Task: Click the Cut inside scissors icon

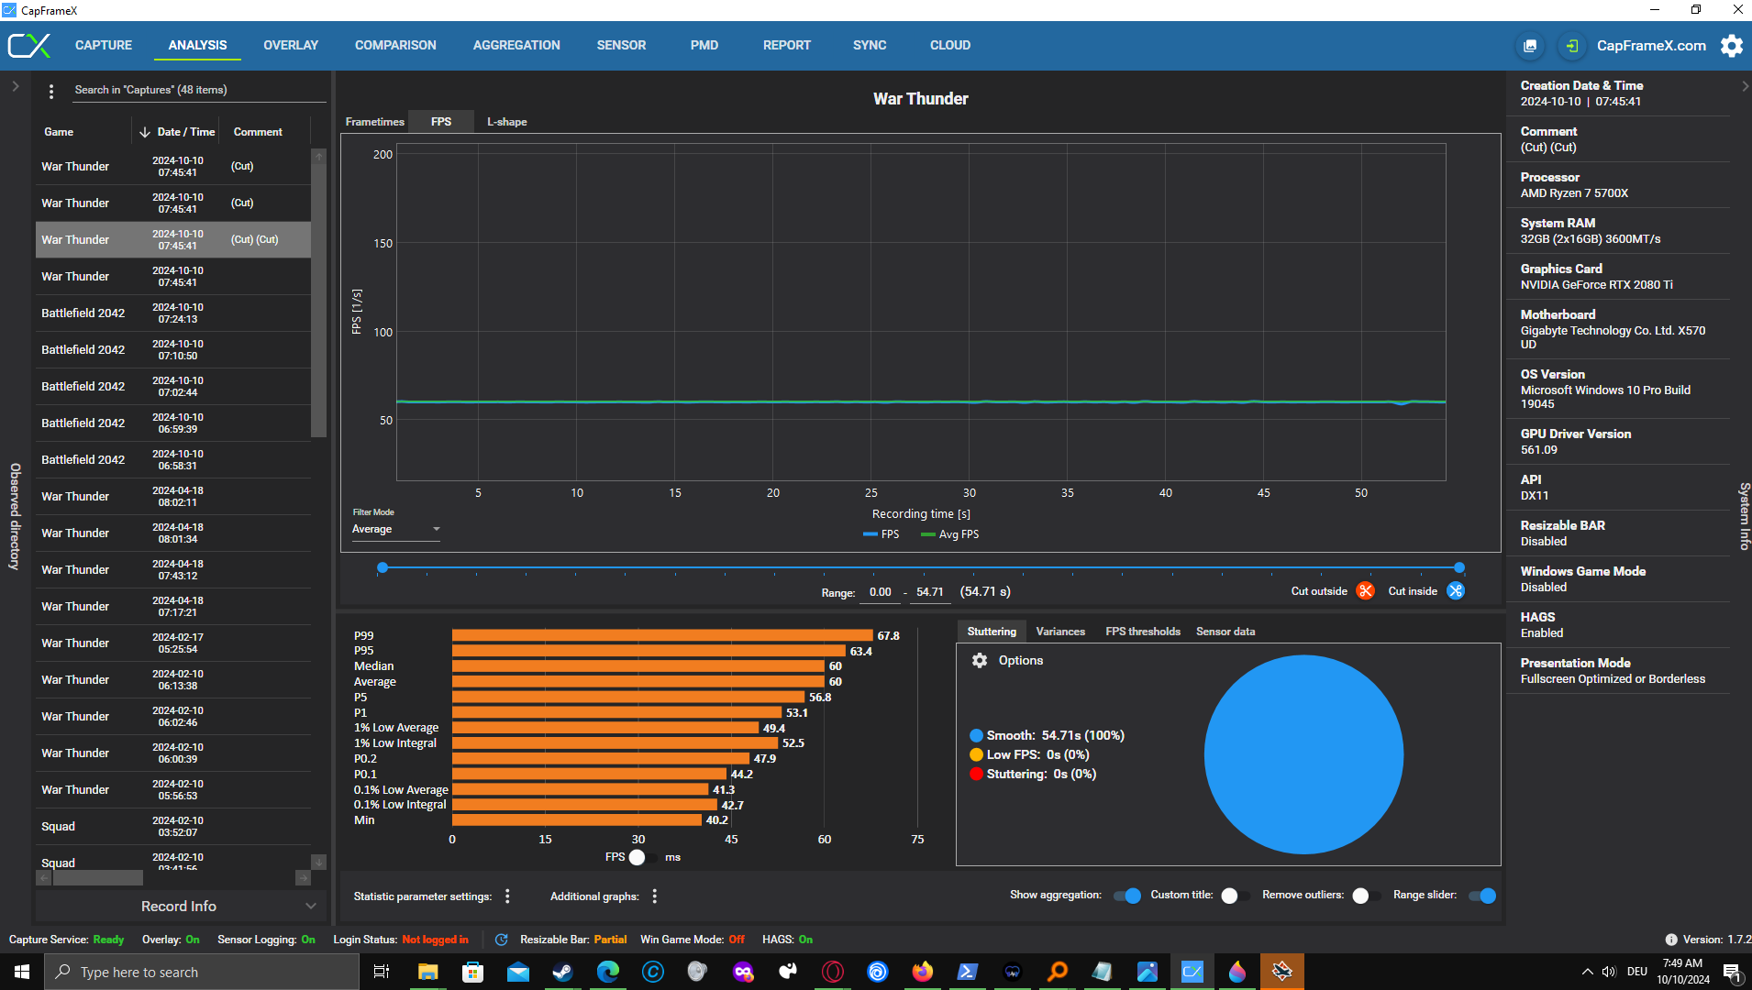Action: coord(1456,591)
